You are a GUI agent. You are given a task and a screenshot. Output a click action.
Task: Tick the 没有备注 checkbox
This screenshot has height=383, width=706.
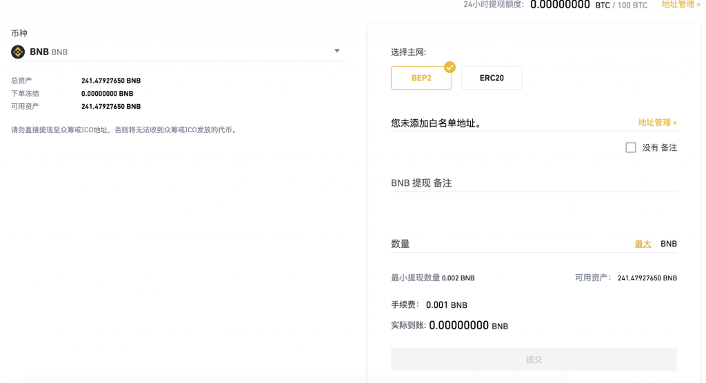630,147
